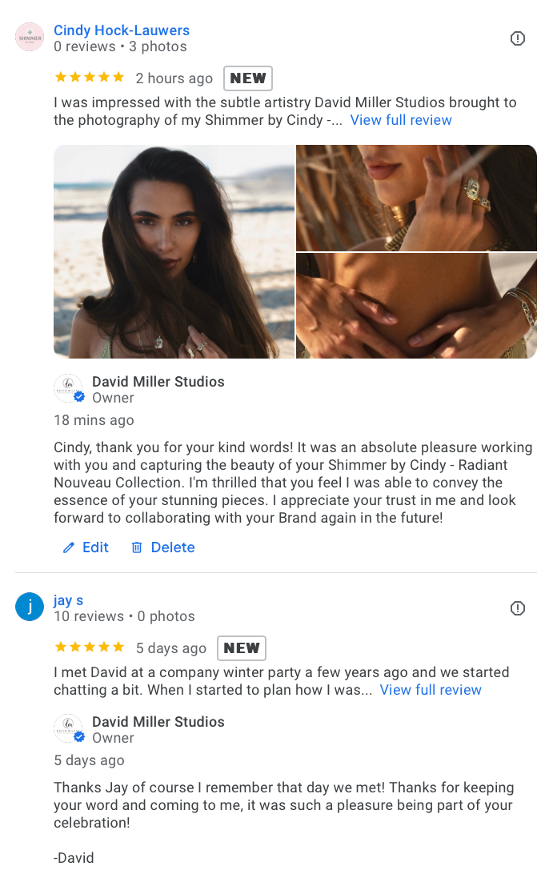553x870 pixels.
Task: Open the beach portrait photo of woman
Action: pyautogui.click(x=174, y=251)
